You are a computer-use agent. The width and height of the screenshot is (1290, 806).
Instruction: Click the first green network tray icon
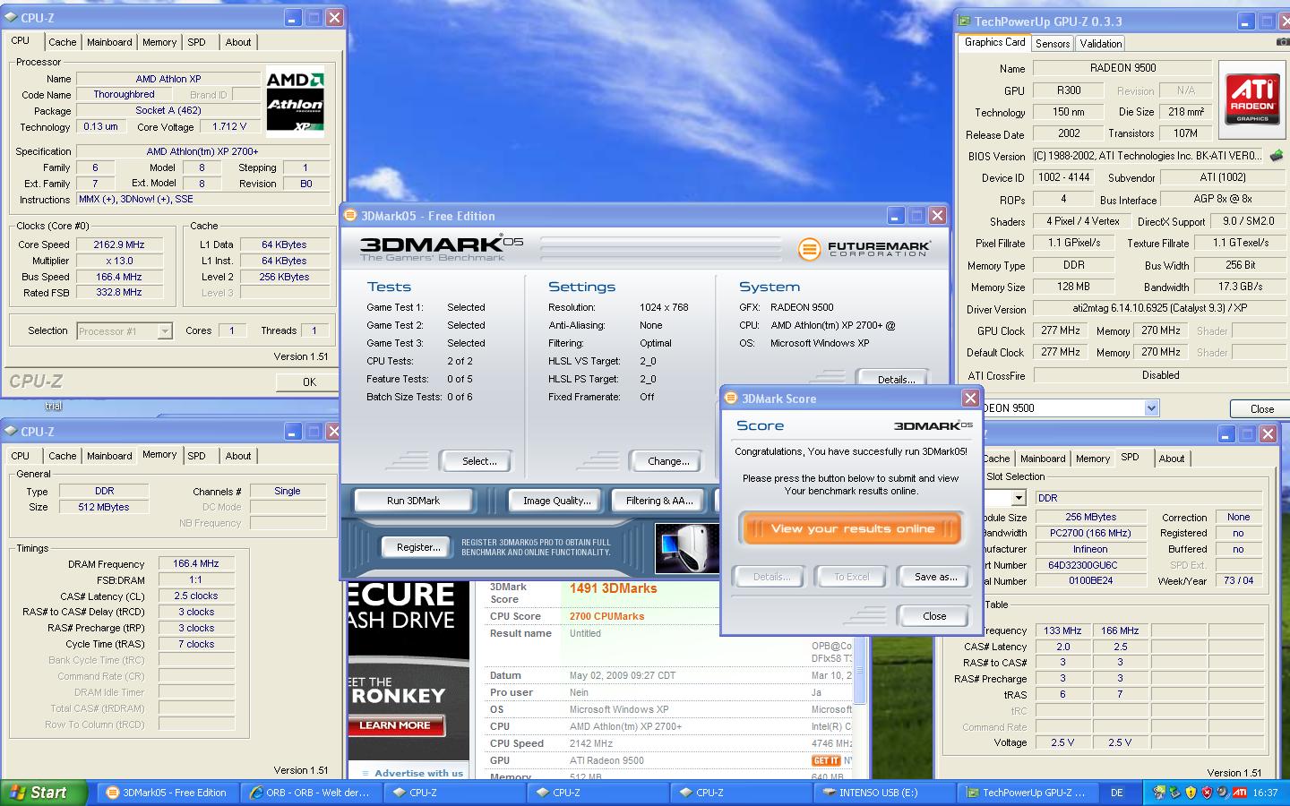[1159, 793]
